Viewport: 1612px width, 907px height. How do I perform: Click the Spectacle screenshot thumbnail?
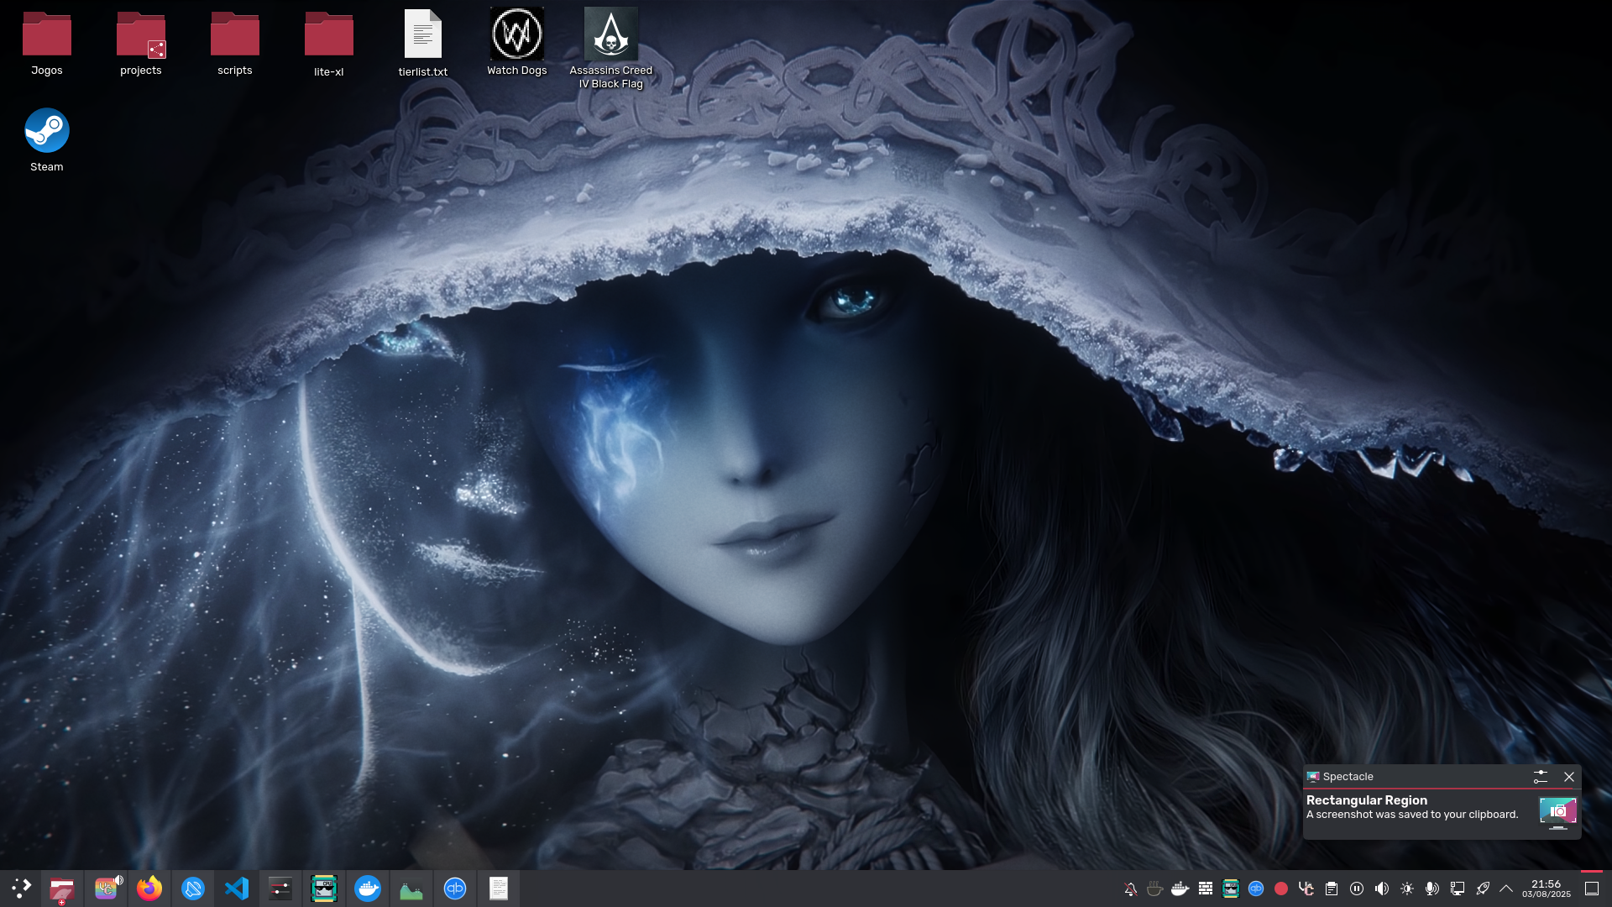[x=1558, y=812]
